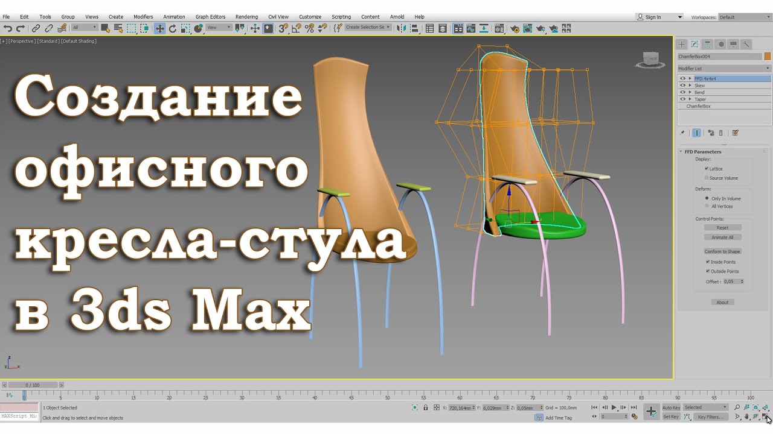Click the Pin Stack icon

(x=682, y=133)
